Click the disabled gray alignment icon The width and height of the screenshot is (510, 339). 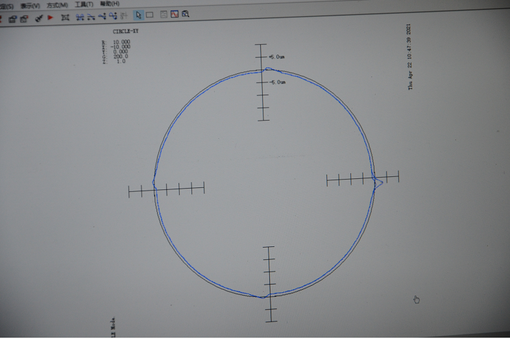(125, 16)
